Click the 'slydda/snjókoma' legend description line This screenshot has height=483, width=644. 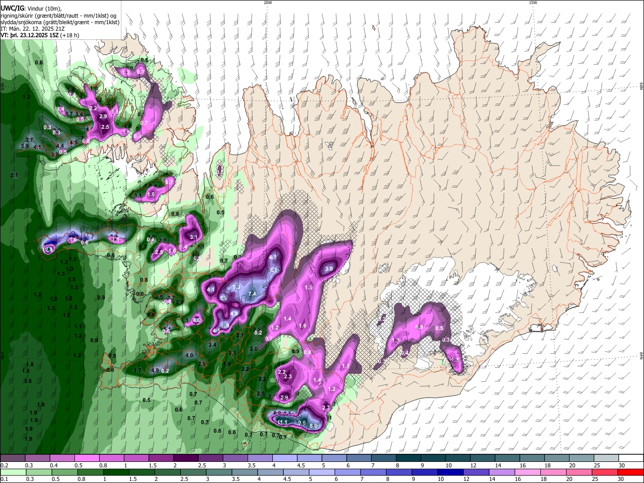tap(60, 22)
